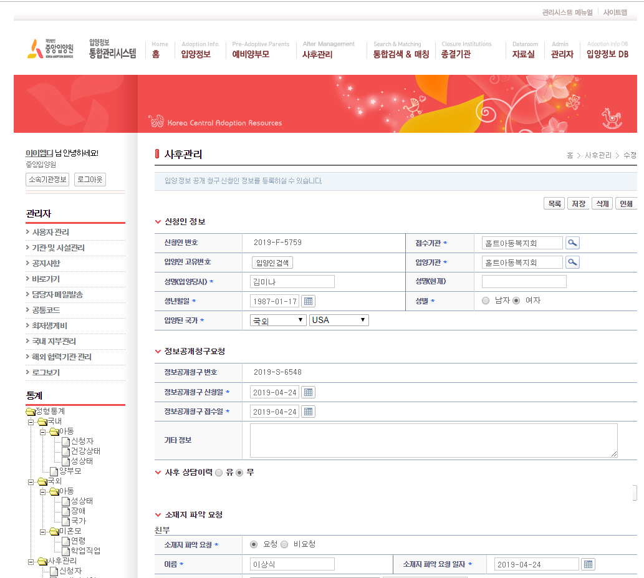
Task: Select the 남자 radio button
Action: 486,301
